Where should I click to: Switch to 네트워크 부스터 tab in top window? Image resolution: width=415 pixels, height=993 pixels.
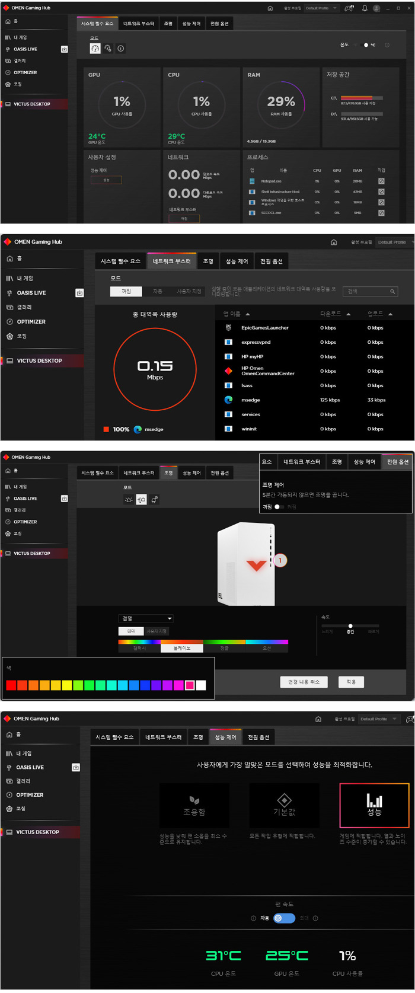coord(139,24)
